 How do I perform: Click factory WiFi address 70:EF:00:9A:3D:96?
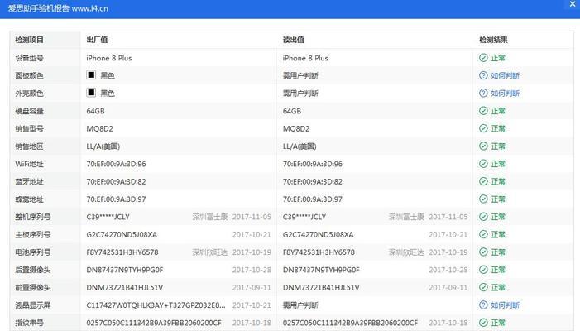(116, 164)
